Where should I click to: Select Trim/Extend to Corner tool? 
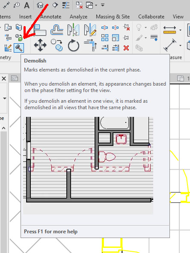90,45
